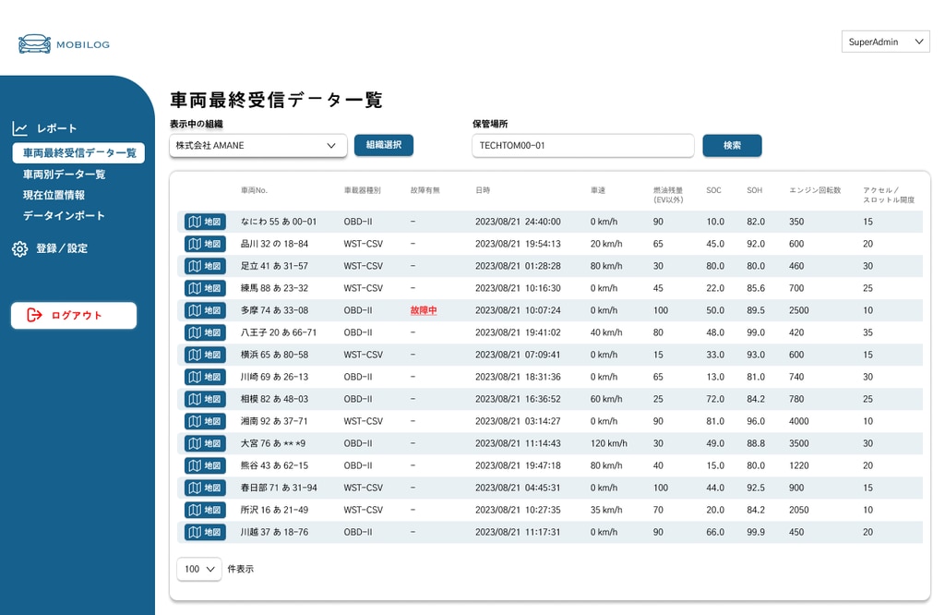Open map for 品川 32 の 18-84
The width and height of the screenshot is (945, 615).
pos(205,244)
